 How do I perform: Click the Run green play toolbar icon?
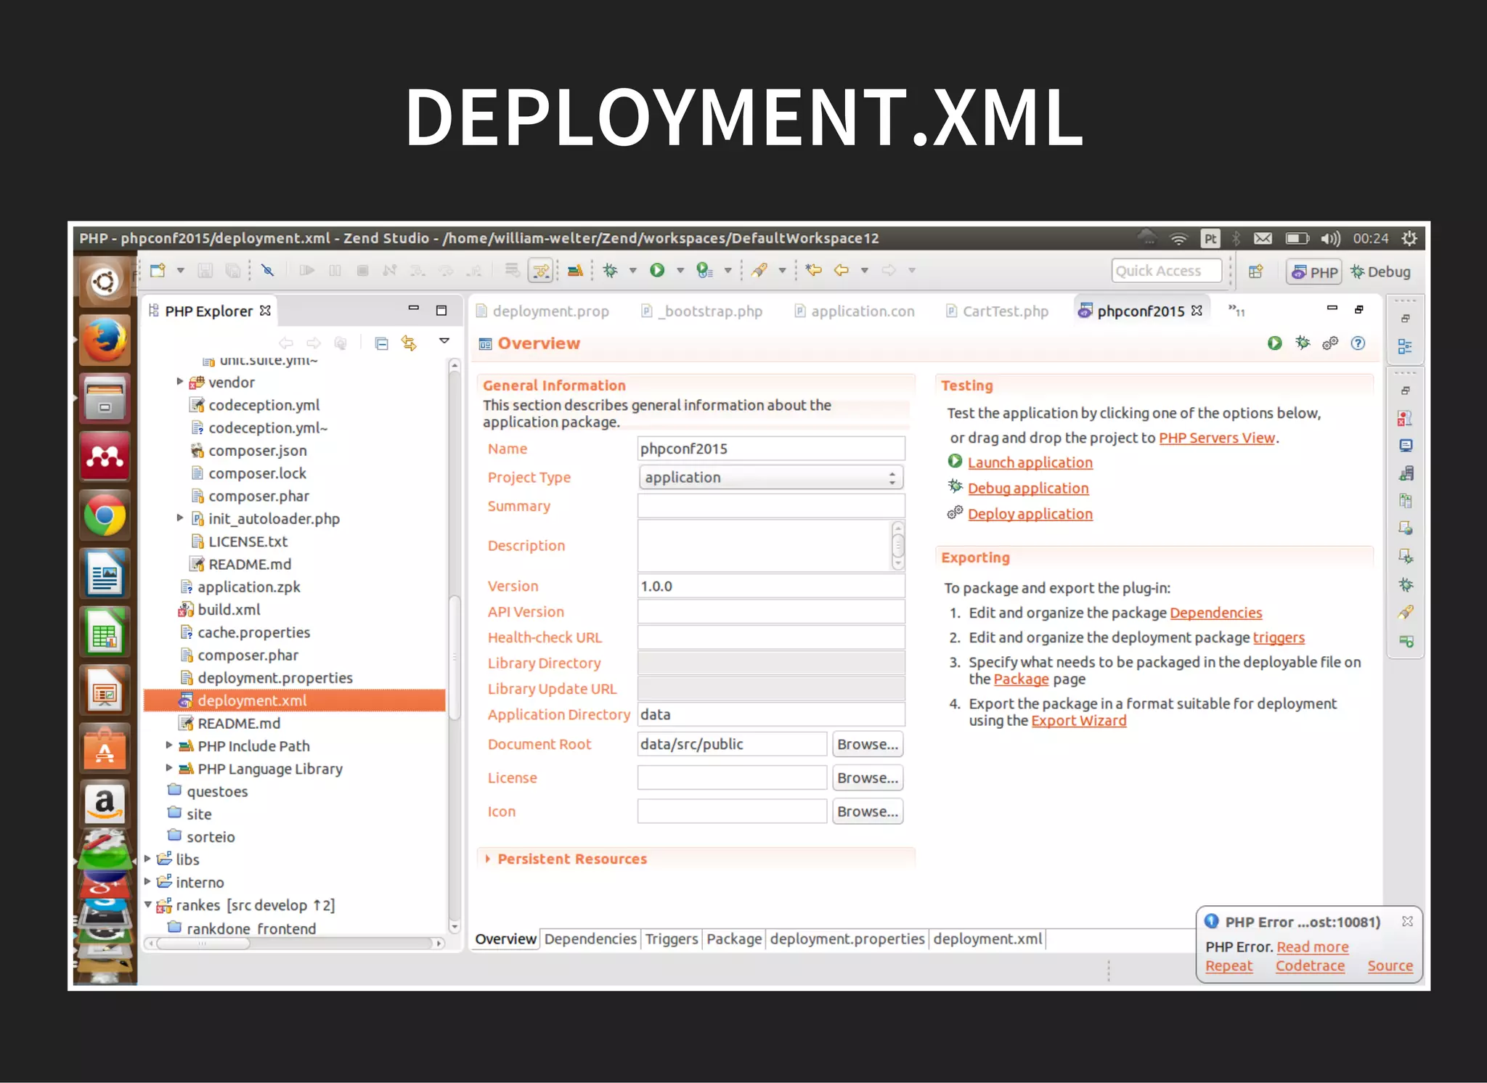(657, 270)
